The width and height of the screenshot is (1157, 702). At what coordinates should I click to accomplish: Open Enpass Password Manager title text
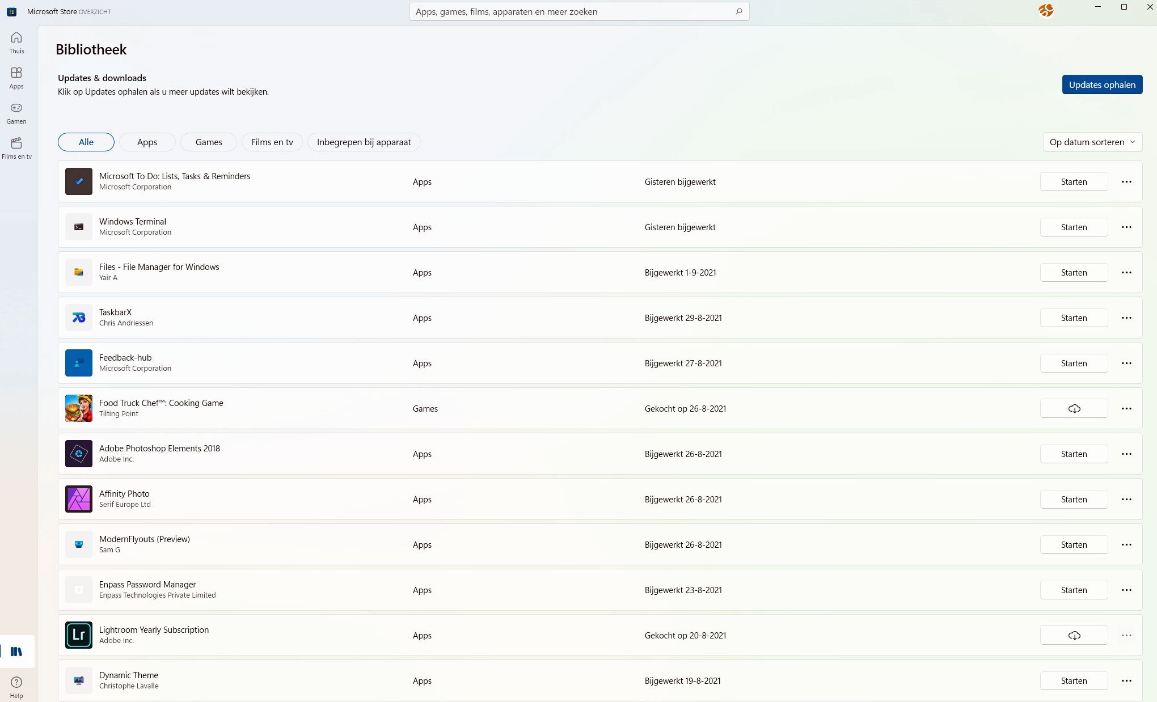147,584
